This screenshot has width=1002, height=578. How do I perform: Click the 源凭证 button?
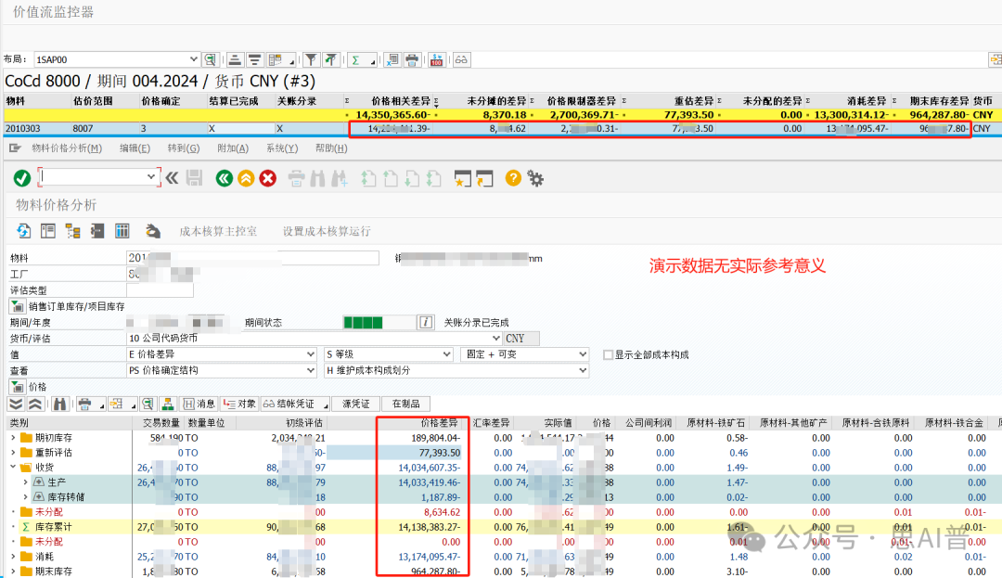(x=355, y=404)
